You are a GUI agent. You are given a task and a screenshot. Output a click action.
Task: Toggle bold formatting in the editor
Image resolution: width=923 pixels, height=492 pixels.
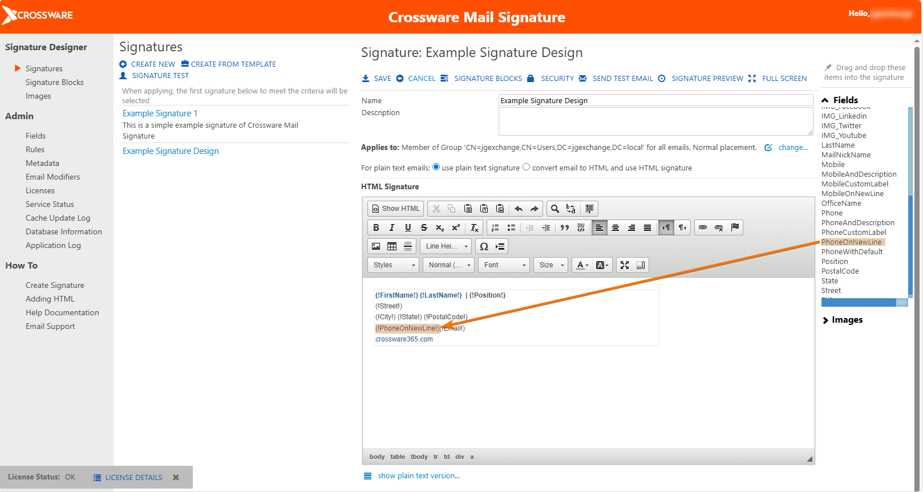pos(376,227)
